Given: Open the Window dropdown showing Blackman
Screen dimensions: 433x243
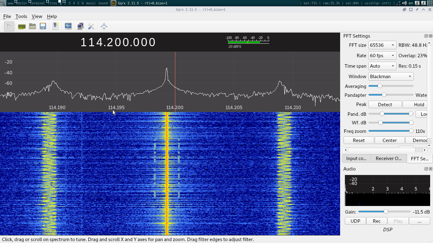Looking at the screenshot, I should tap(391, 76).
